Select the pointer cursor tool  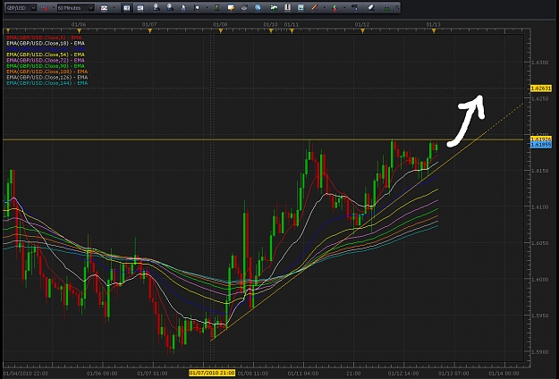point(183,7)
